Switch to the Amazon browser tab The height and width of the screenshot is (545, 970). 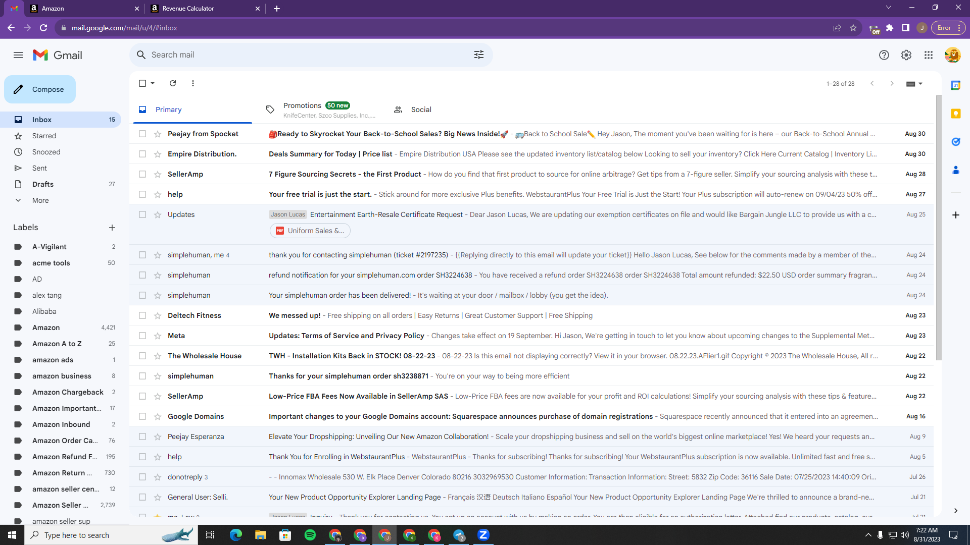click(x=83, y=9)
